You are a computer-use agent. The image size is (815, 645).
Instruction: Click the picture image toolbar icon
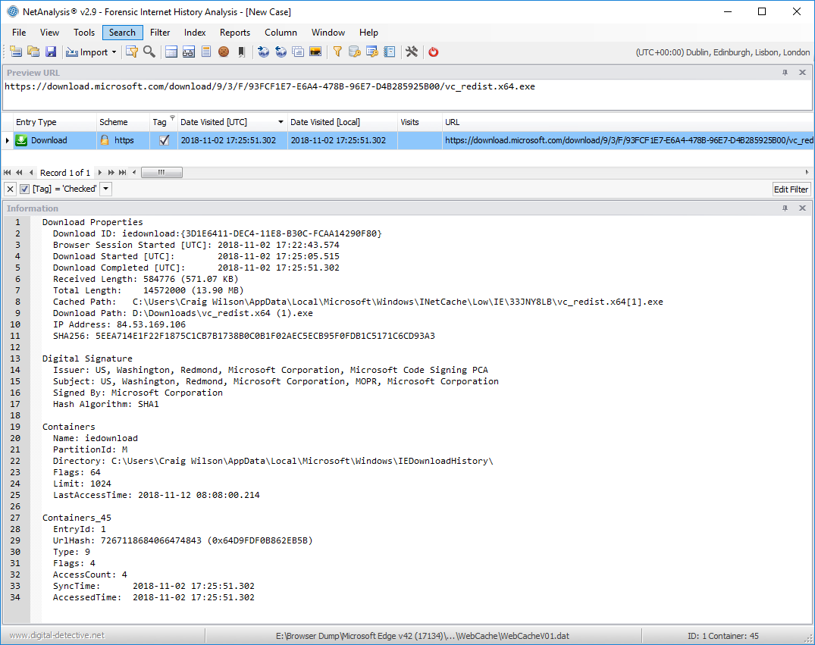coord(315,52)
